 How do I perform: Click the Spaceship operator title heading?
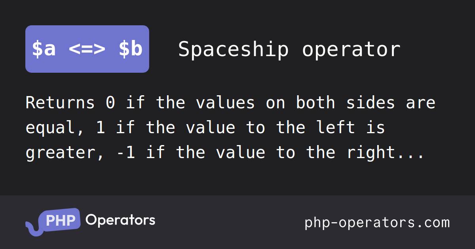289,50
